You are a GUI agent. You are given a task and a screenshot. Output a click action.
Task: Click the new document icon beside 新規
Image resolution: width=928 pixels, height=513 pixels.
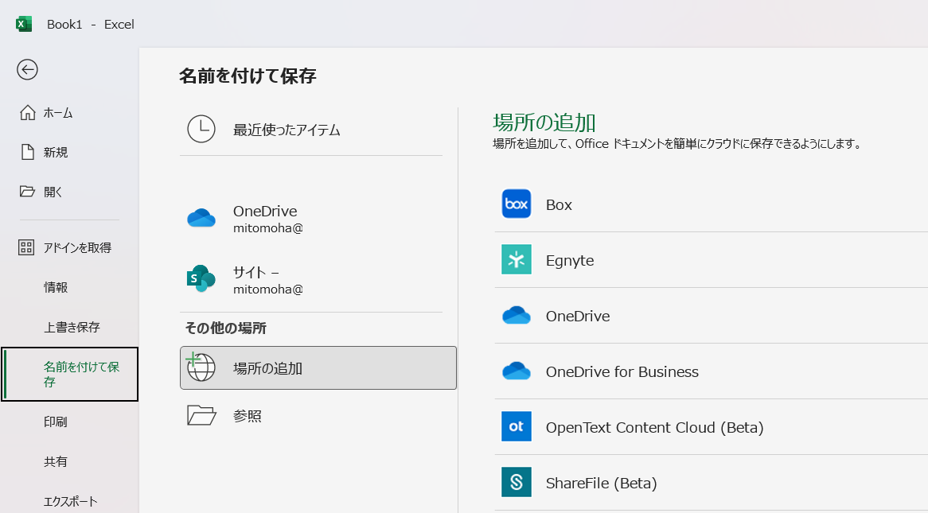click(27, 152)
